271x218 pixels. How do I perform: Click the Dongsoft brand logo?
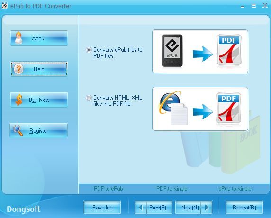pyautogui.click(x=24, y=209)
